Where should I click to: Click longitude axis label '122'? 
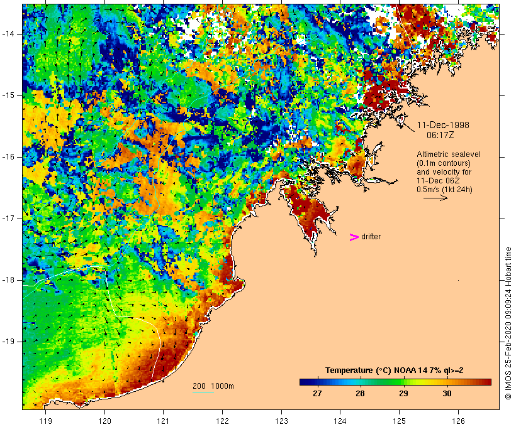pyautogui.click(x=222, y=421)
